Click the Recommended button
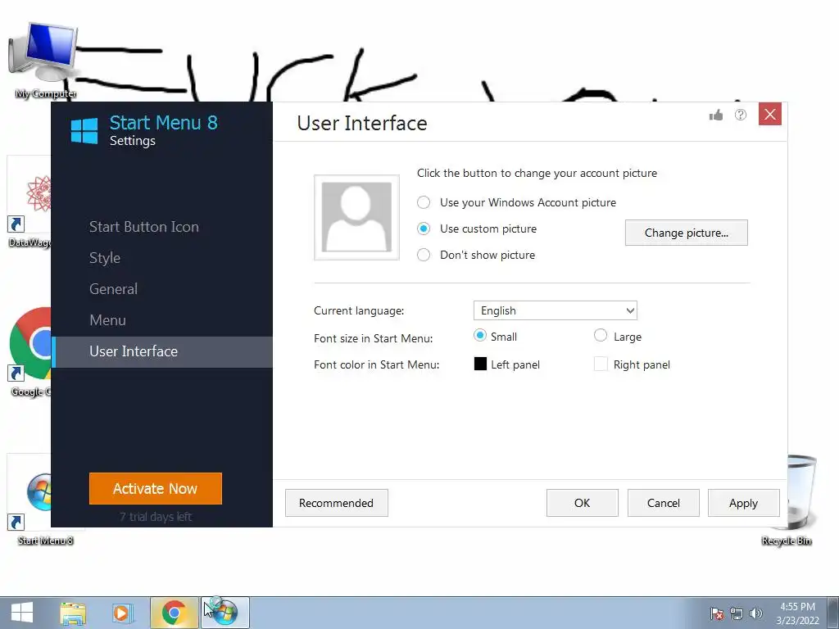The image size is (839, 629). tap(336, 503)
